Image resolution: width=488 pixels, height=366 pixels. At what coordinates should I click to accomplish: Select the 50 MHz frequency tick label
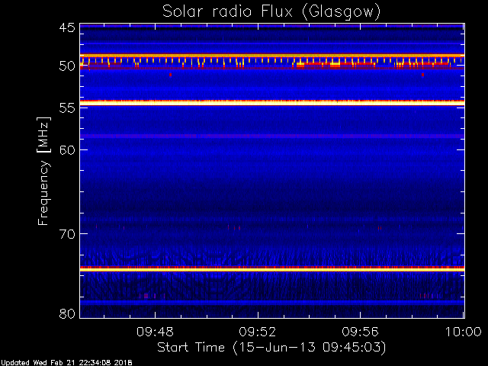pos(66,67)
